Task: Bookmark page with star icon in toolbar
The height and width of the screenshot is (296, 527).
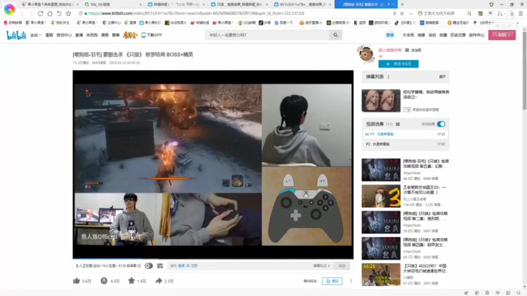Action: pos(69,13)
